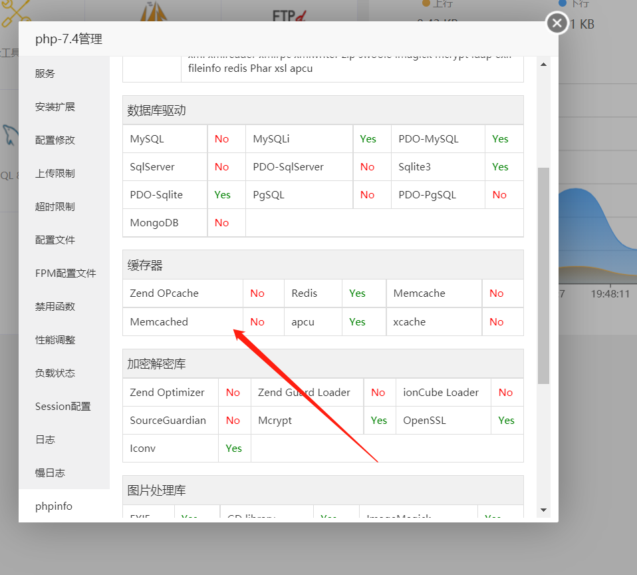This screenshot has width=637, height=575.
Task: Click the xcache cell
Action: coord(434,322)
